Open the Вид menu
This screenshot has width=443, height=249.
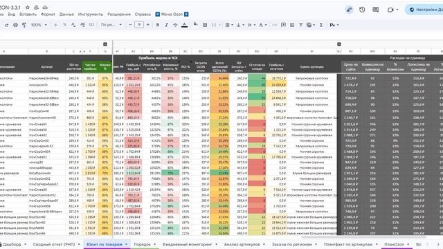pyautogui.click(x=12, y=15)
